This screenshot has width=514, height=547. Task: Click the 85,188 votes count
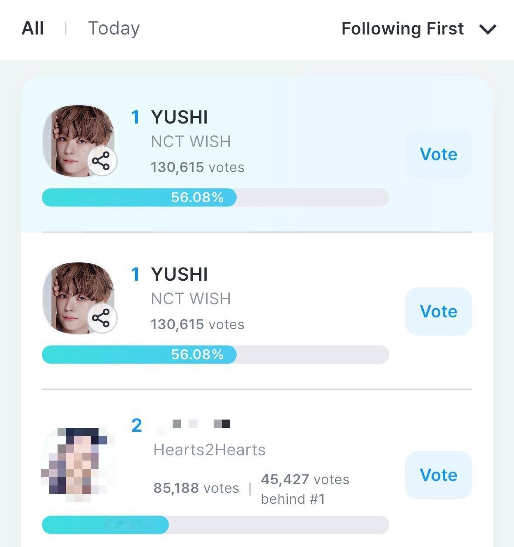point(196,488)
